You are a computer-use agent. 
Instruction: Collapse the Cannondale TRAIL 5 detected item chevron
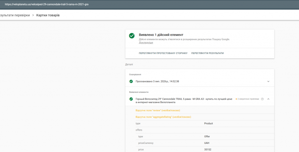268,99
